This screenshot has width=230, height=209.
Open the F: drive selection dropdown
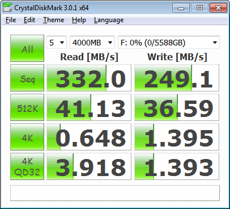pos(169,43)
